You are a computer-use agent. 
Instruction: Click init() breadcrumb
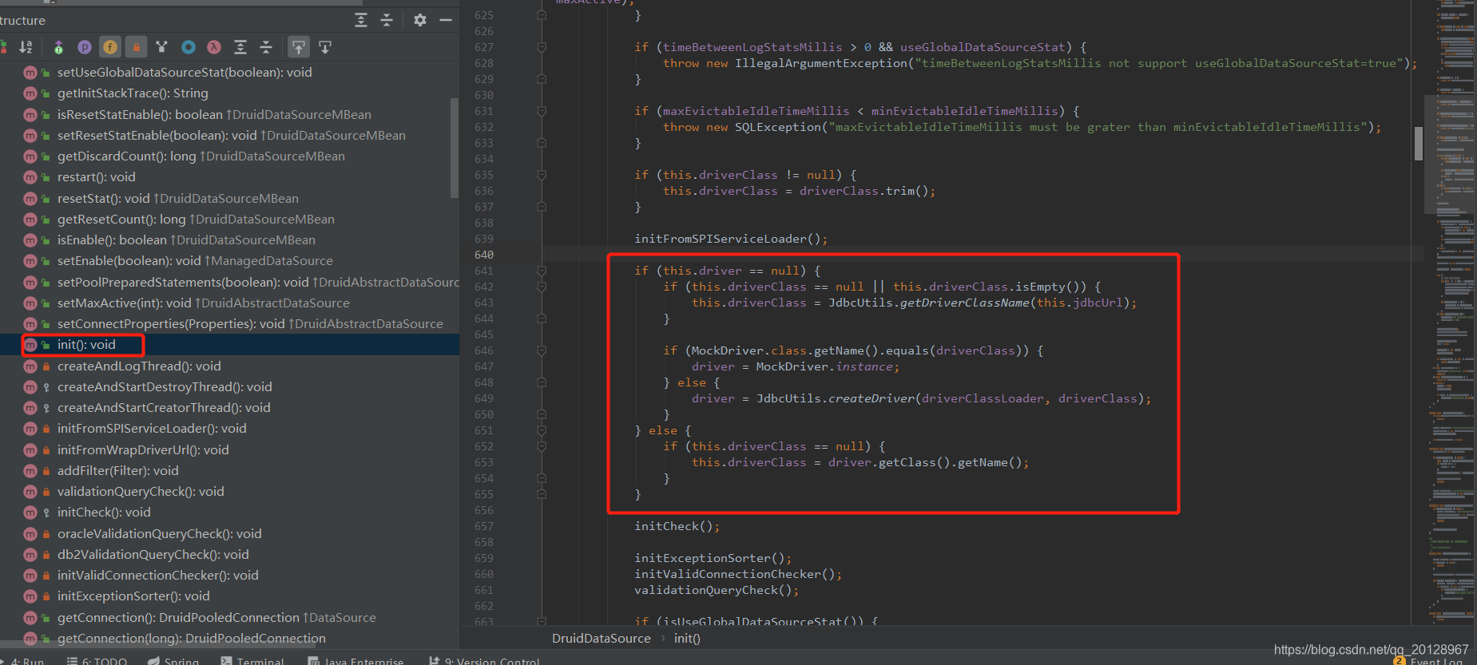click(687, 639)
